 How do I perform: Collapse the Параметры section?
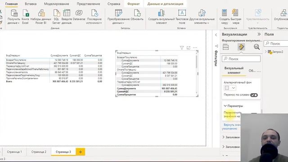[225, 106]
